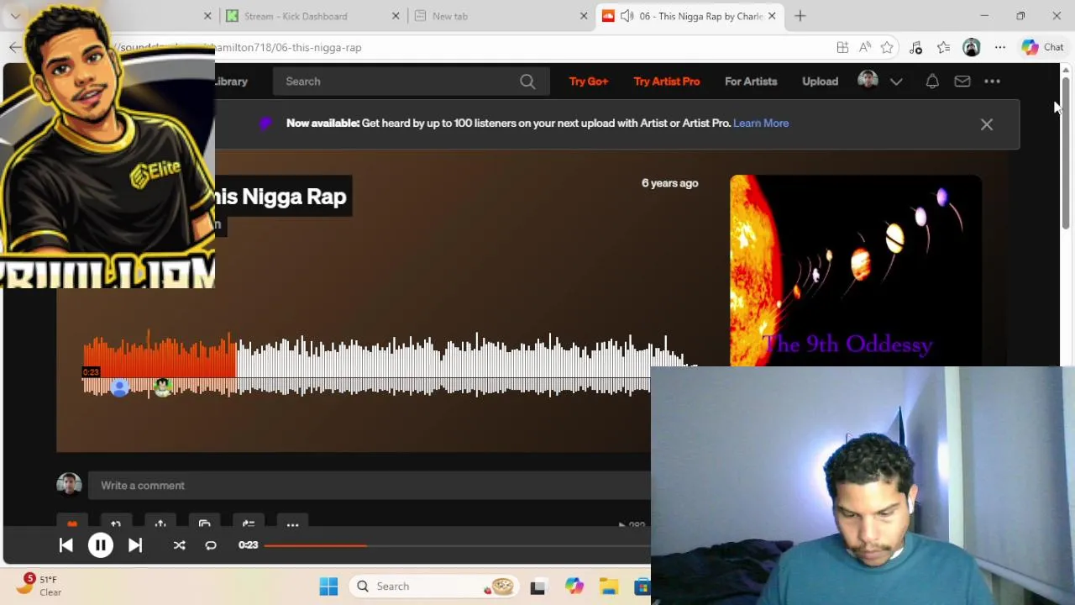Viewport: 1075px width, 605px height.
Task: Select the This Nigga Rap browser tab
Action: click(690, 16)
